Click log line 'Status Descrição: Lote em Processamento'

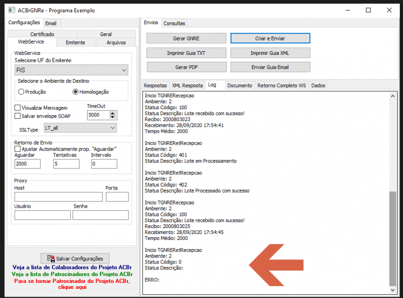191,161
